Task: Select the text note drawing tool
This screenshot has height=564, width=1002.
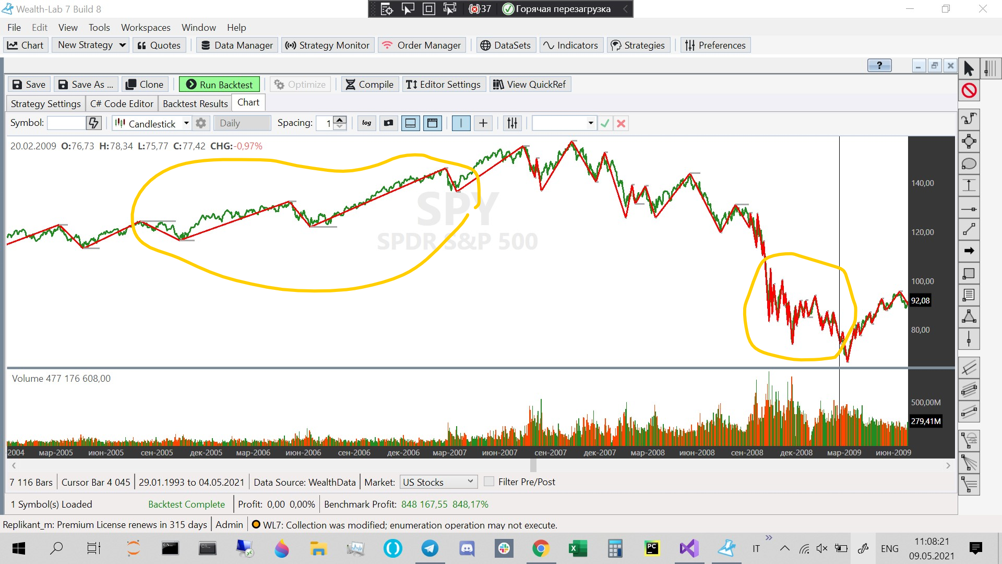Action: [969, 295]
